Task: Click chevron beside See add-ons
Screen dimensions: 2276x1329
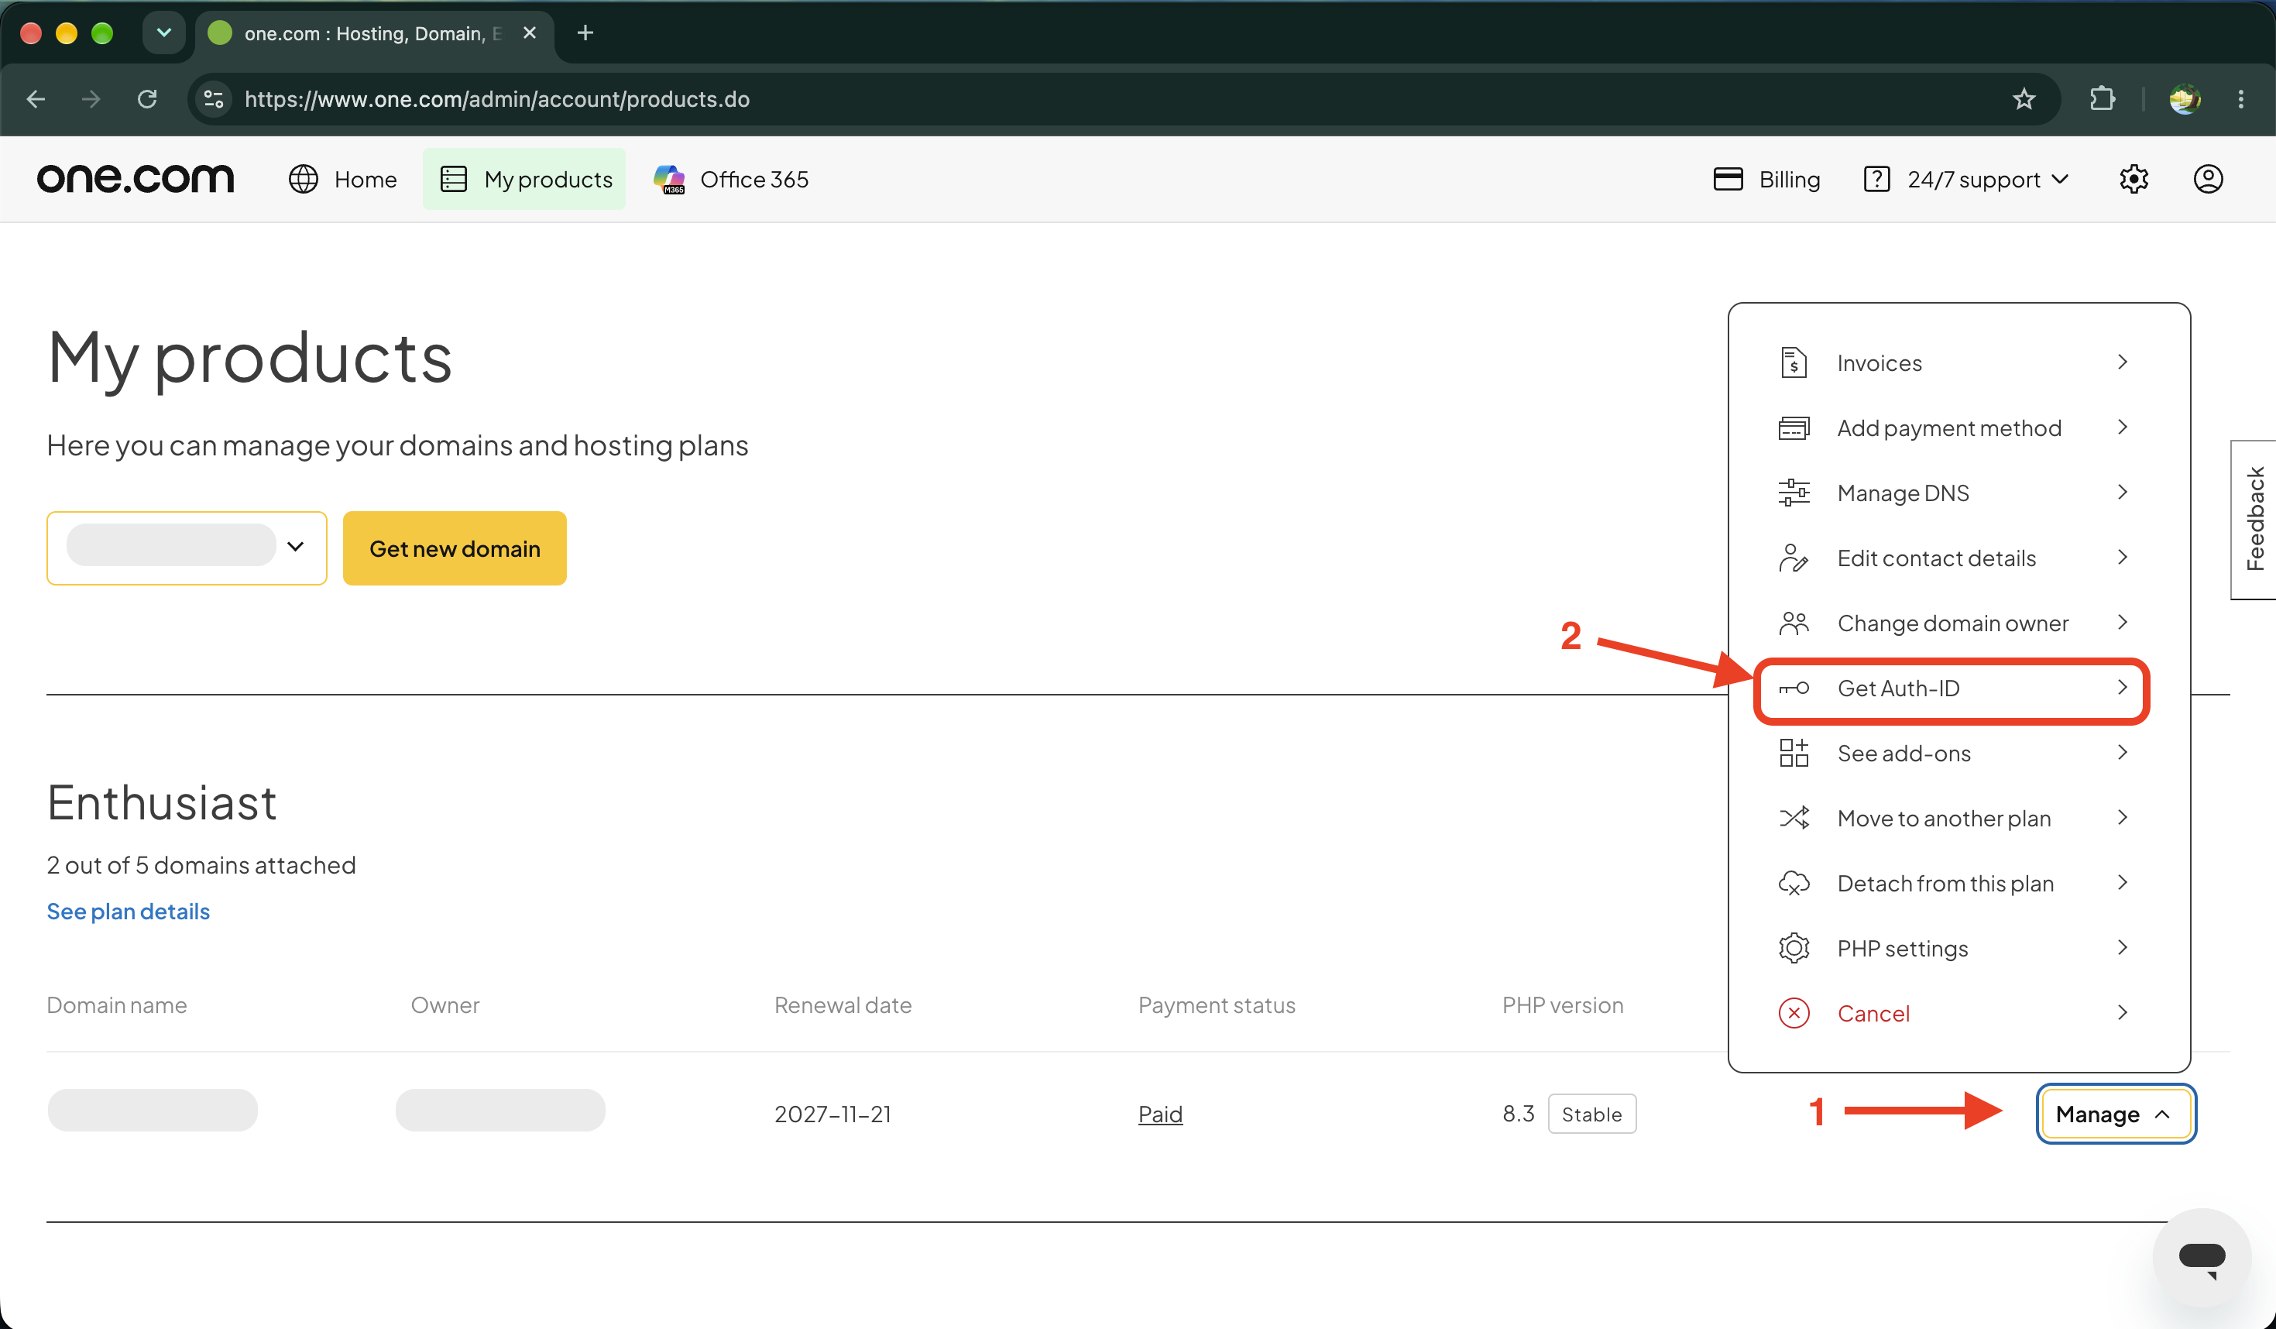Action: 2122,753
